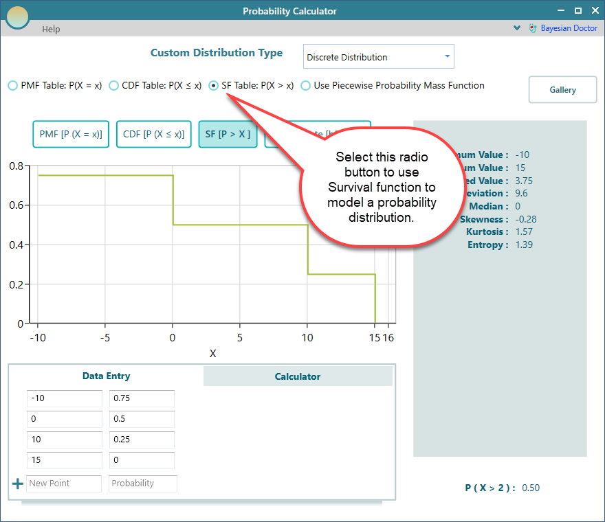The image size is (605, 522).
Task: Expand the chevron beside Bayesian Doctor
Action: coord(517,29)
